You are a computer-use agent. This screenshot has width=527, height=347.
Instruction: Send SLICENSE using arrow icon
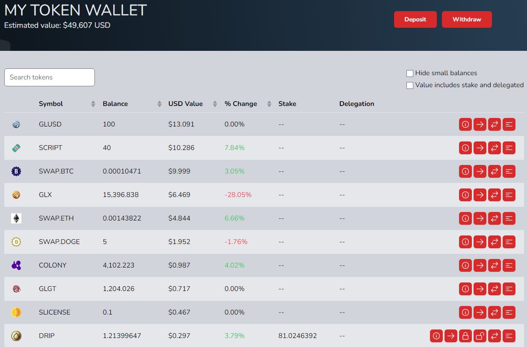[x=480, y=312]
